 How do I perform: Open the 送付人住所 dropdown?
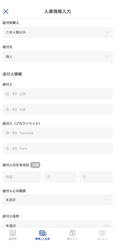57,224
